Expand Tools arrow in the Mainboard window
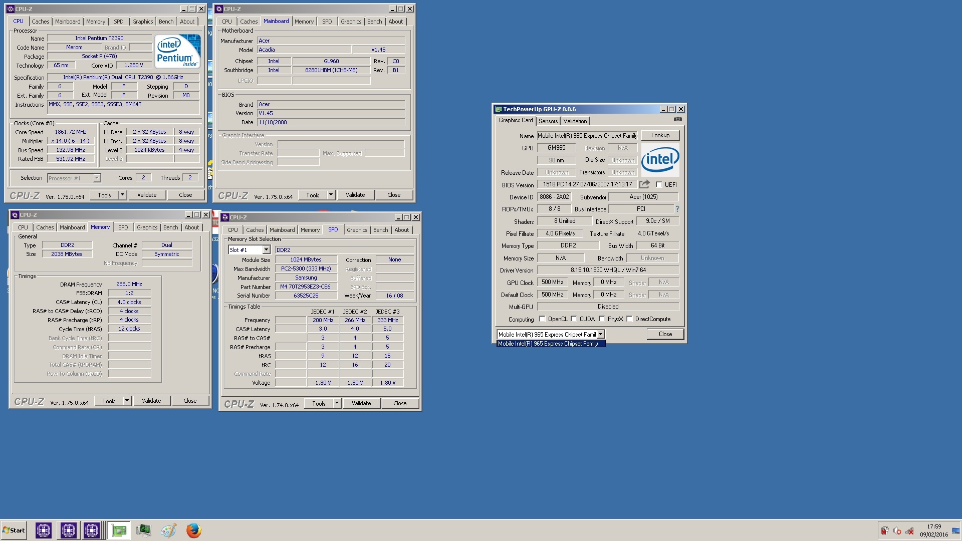The height and width of the screenshot is (541, 962). (x=331, y=195)
